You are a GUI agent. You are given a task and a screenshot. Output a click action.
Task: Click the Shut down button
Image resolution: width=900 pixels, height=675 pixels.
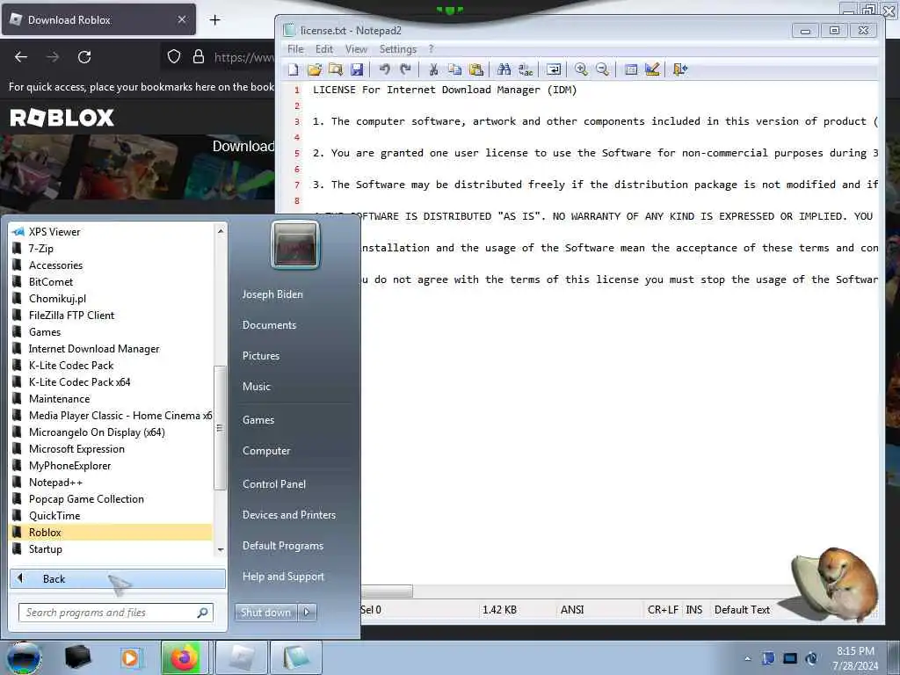(x=265, y=613)
